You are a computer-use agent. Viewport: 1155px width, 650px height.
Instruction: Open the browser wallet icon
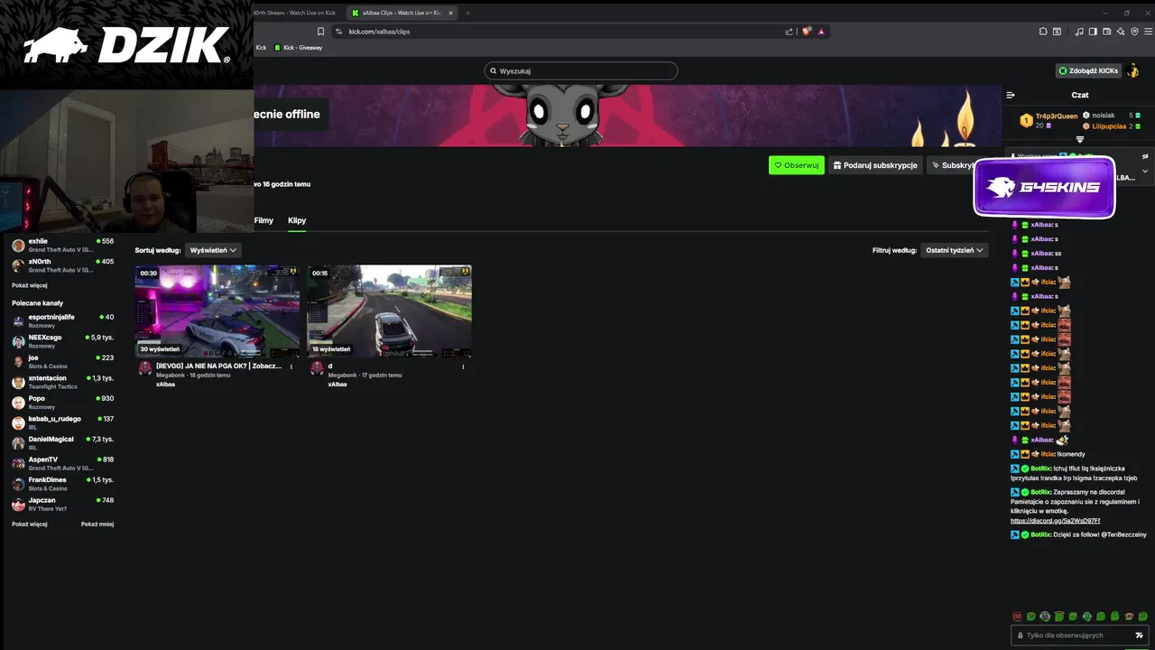[x=1106, y=32]
